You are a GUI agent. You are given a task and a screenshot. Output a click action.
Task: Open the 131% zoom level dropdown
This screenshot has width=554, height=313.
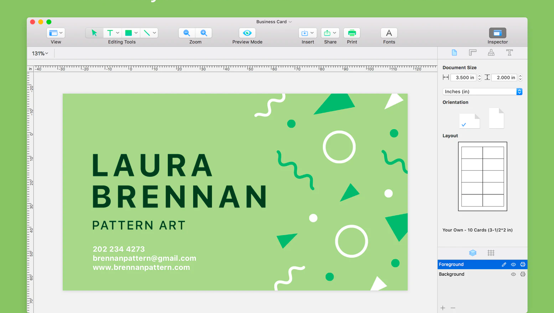tap(40, 53)
